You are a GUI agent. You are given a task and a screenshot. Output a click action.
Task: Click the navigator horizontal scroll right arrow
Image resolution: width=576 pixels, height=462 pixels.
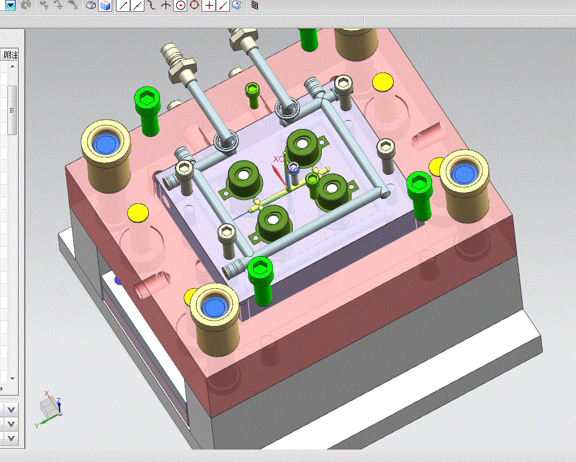(1, 388)
